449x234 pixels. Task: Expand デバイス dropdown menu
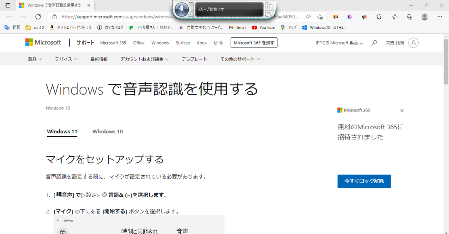[66, 59]
